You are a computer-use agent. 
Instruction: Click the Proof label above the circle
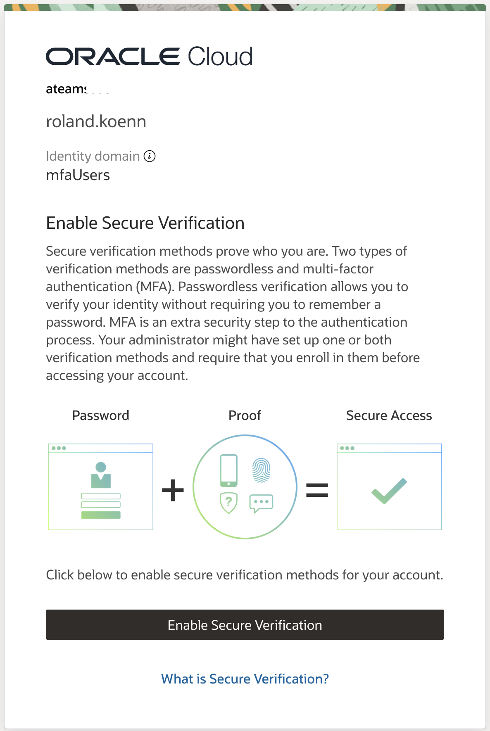coord(245,415)
